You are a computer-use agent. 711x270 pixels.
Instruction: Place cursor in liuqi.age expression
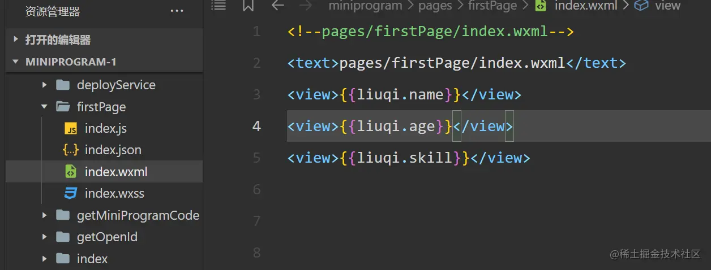point(396,126)
